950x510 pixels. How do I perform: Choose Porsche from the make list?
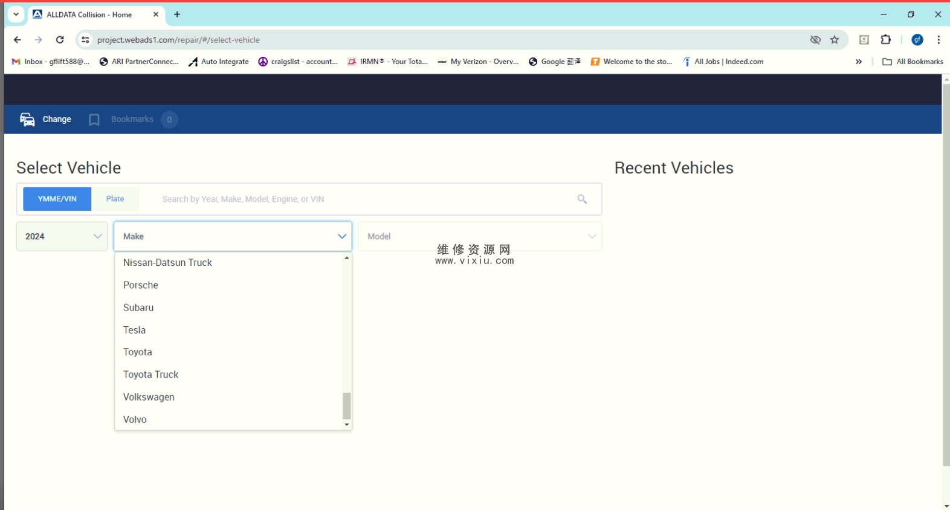[228, 285]
